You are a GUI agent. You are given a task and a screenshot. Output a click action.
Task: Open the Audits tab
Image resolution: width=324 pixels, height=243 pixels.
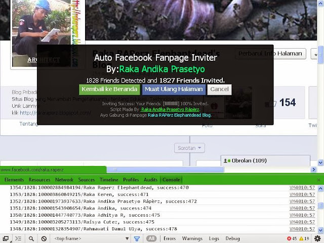(150, 180)
